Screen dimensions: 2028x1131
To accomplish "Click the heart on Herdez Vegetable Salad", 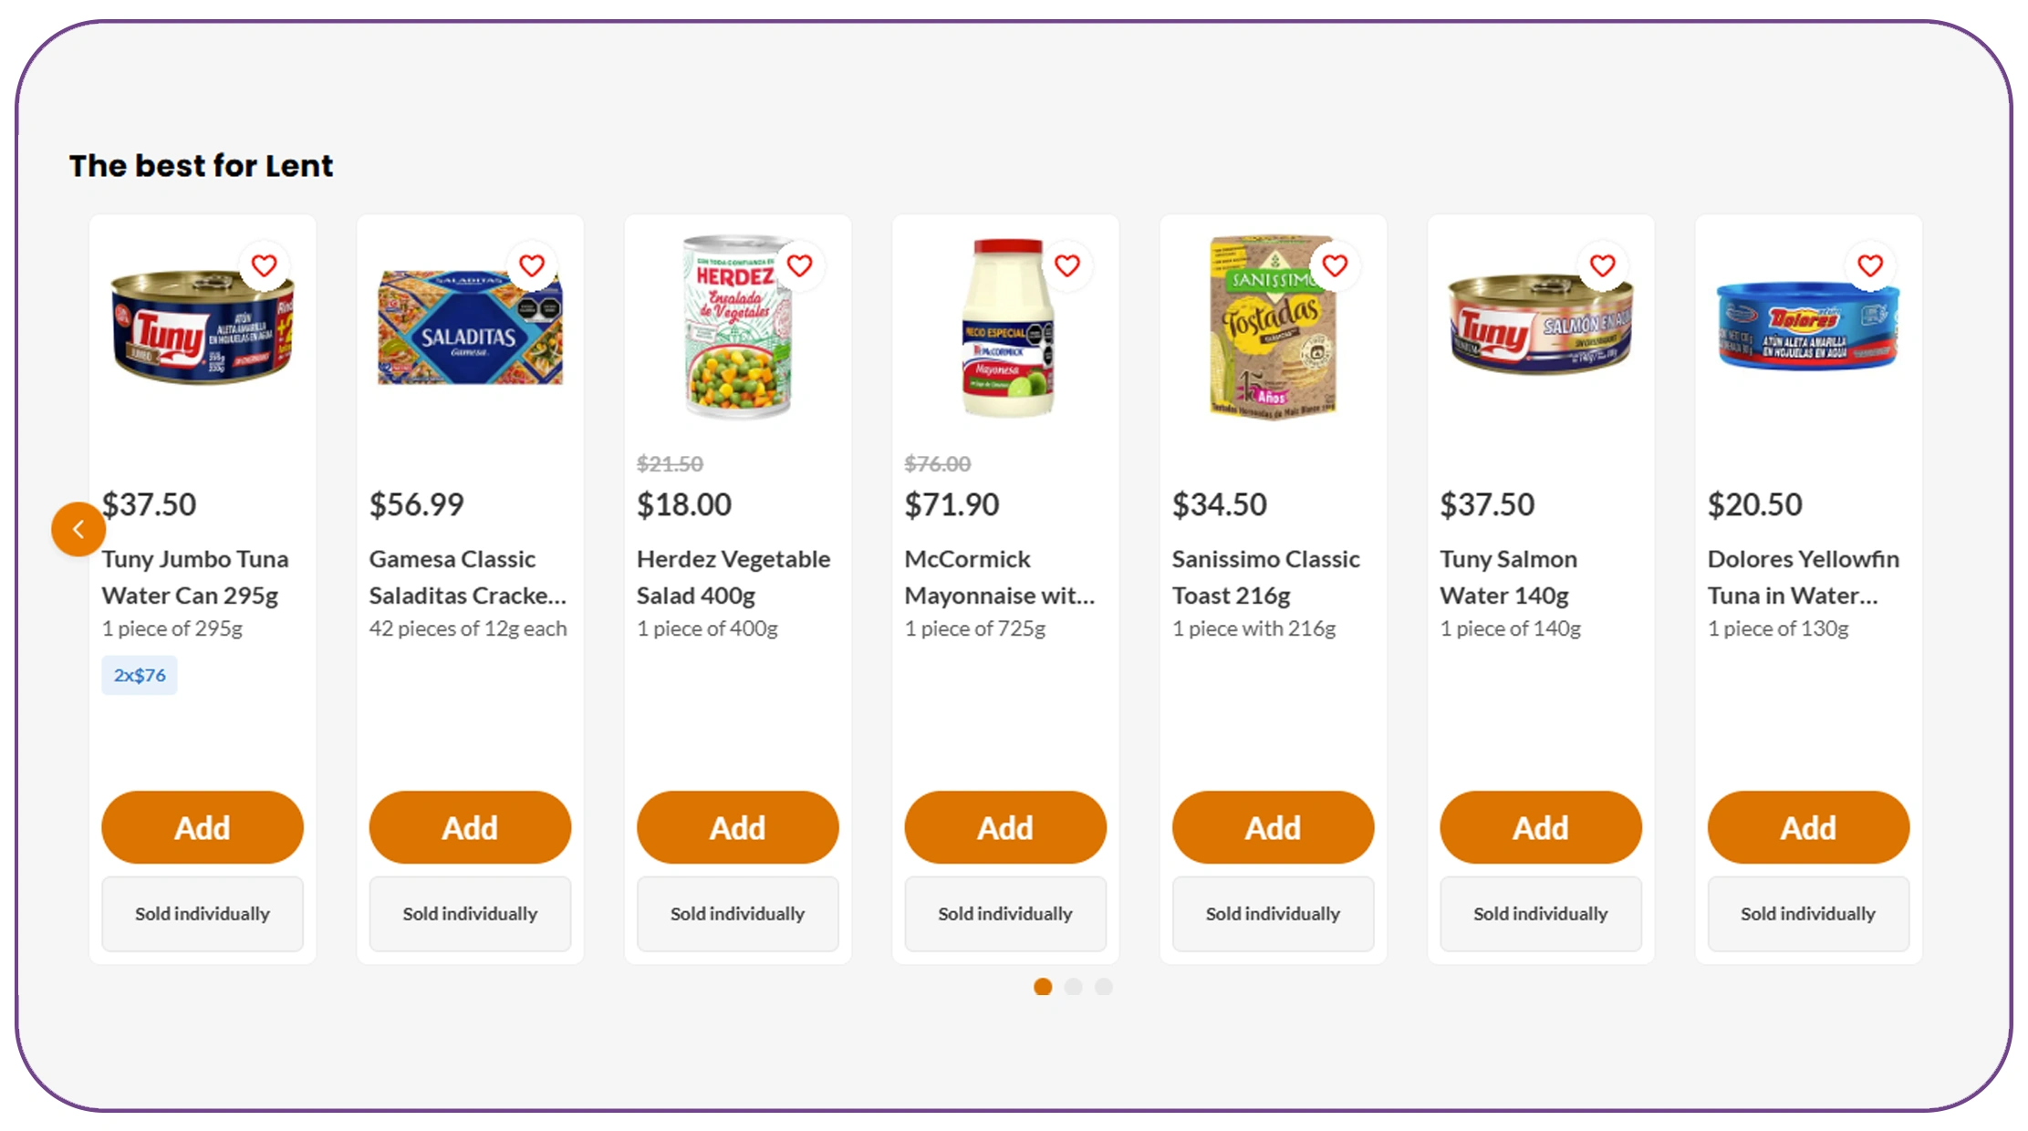I will tap(799, 265).
